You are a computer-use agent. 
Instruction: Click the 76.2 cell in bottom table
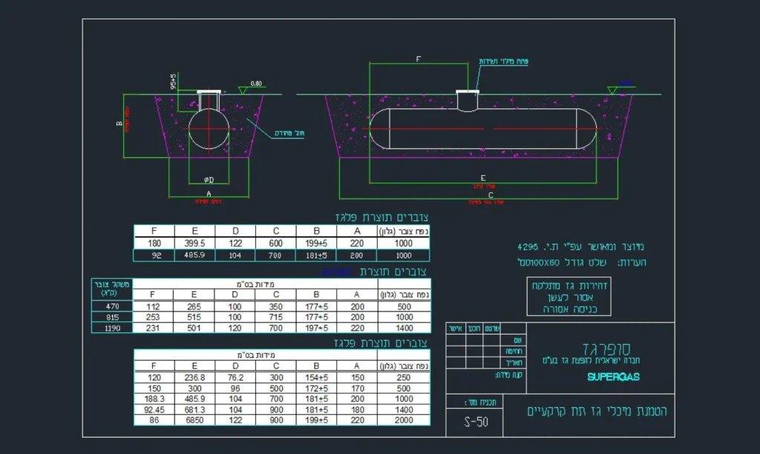click(236, 377)
